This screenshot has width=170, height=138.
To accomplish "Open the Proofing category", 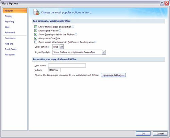I will point(10,22).
